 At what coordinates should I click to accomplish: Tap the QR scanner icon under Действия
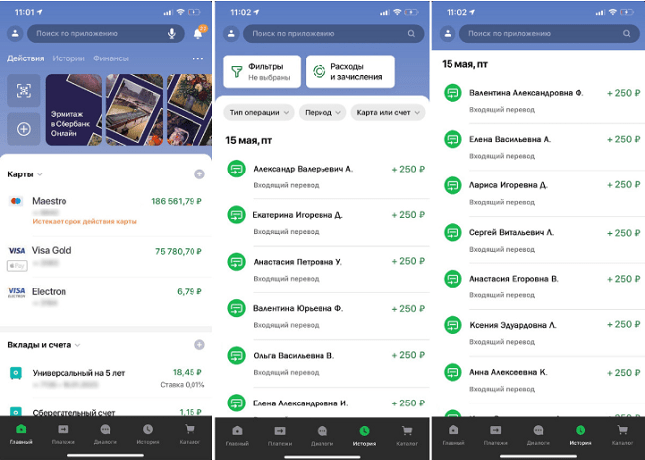pyautogui.click(x=23, y=91)
